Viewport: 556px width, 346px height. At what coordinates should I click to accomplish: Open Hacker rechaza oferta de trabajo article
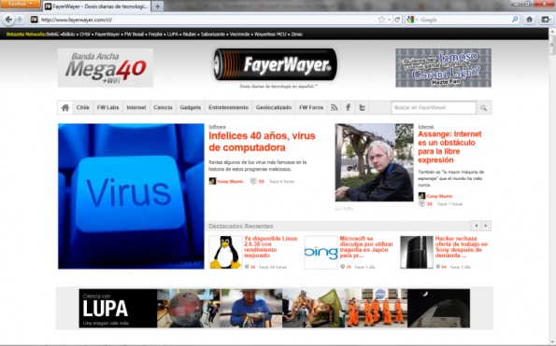click(462, 247)
